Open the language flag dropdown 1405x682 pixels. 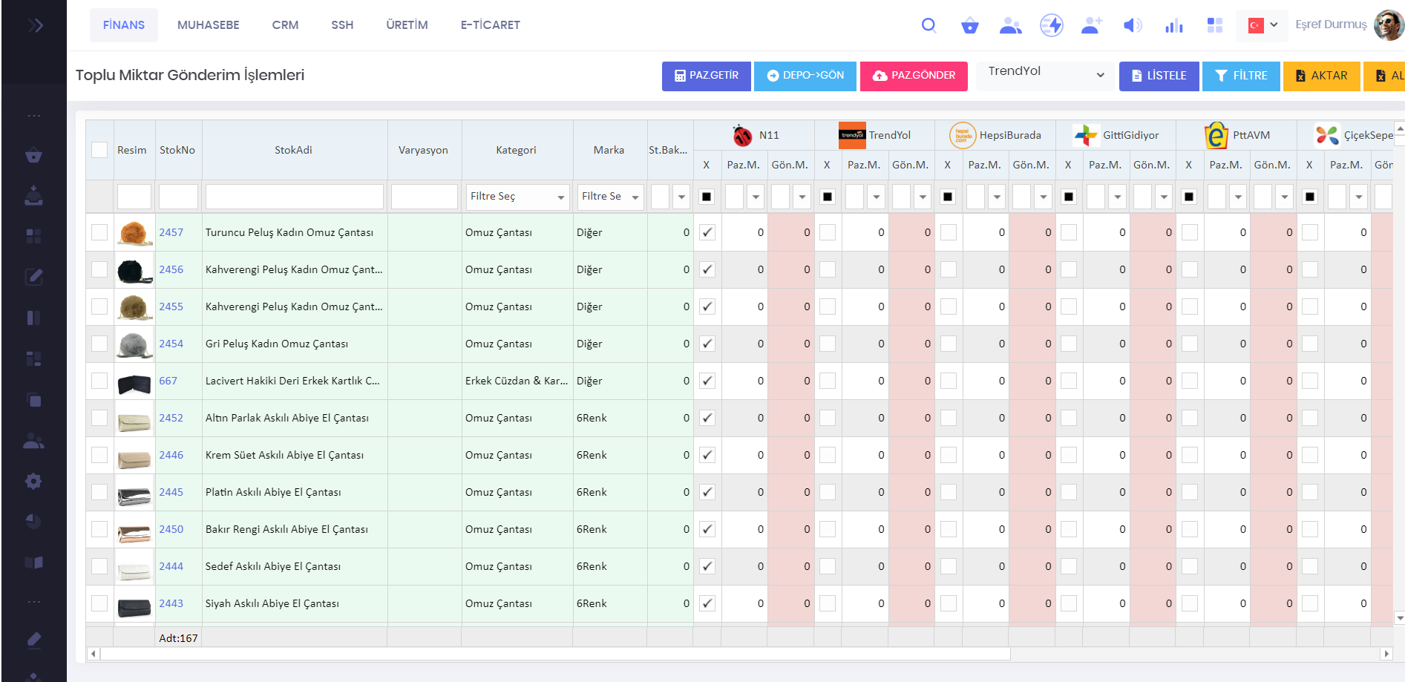1262,25
